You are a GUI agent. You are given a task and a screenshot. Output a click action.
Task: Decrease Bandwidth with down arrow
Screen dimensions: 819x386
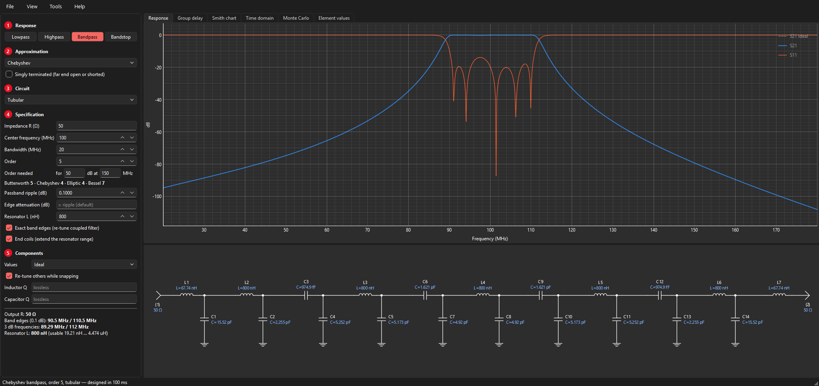click(132, 149)
